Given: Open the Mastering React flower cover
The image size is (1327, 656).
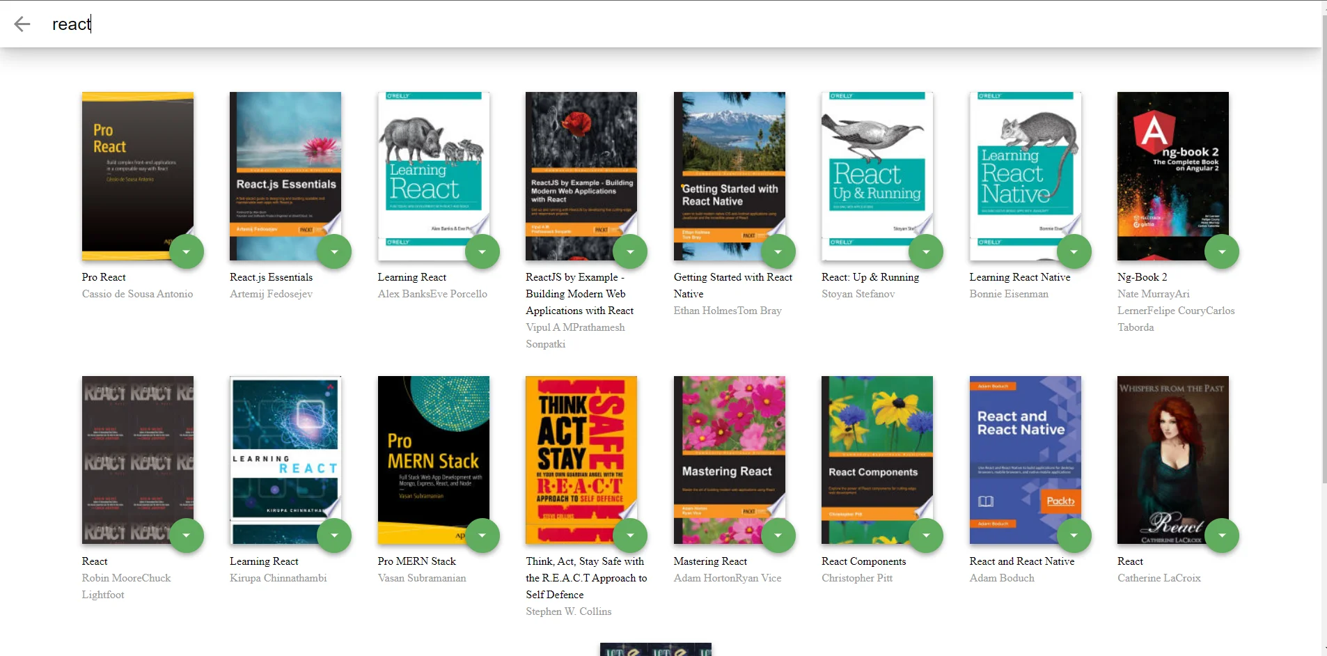Looking at the screenshot, I should coord(730,460).
